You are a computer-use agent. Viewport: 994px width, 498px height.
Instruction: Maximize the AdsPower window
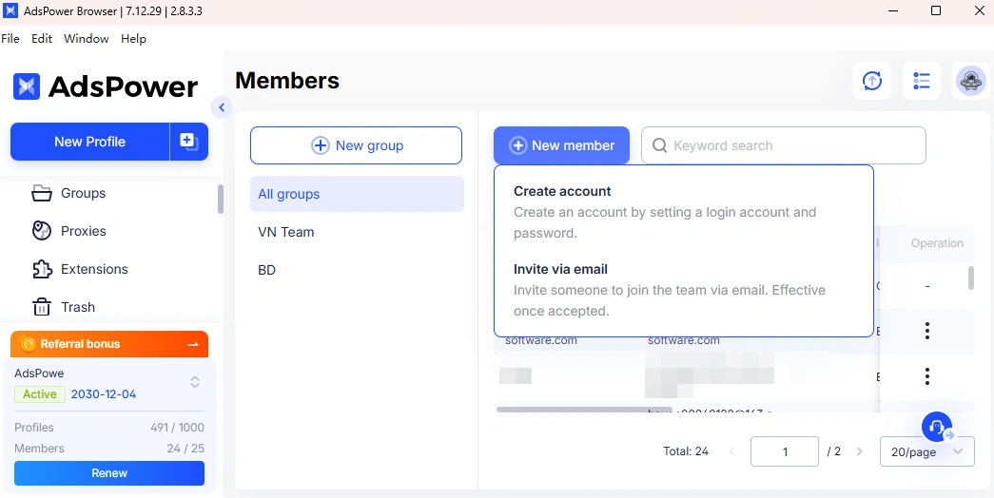pos(936,10)
